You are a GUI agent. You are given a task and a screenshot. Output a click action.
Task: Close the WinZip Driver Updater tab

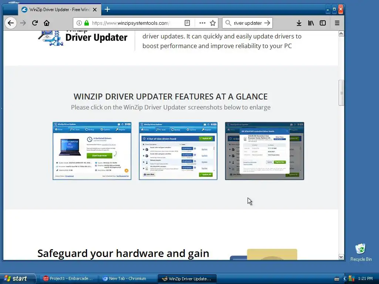tap(95, 10)
